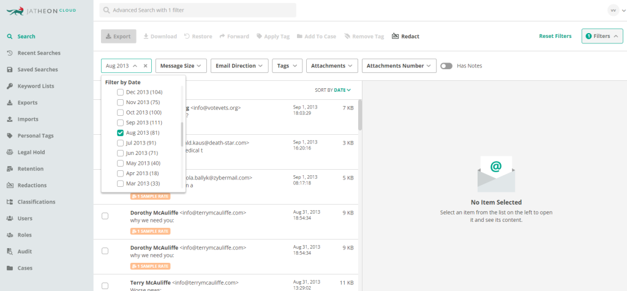Open Exports section

(27, 102)
